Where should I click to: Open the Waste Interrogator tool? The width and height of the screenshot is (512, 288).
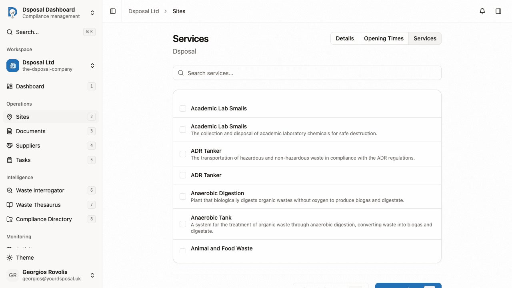[9, 190]
